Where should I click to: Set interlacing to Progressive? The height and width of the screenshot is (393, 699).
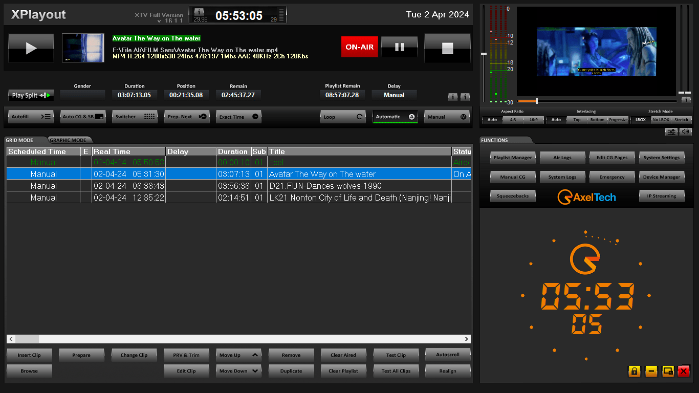coord(618,120)
